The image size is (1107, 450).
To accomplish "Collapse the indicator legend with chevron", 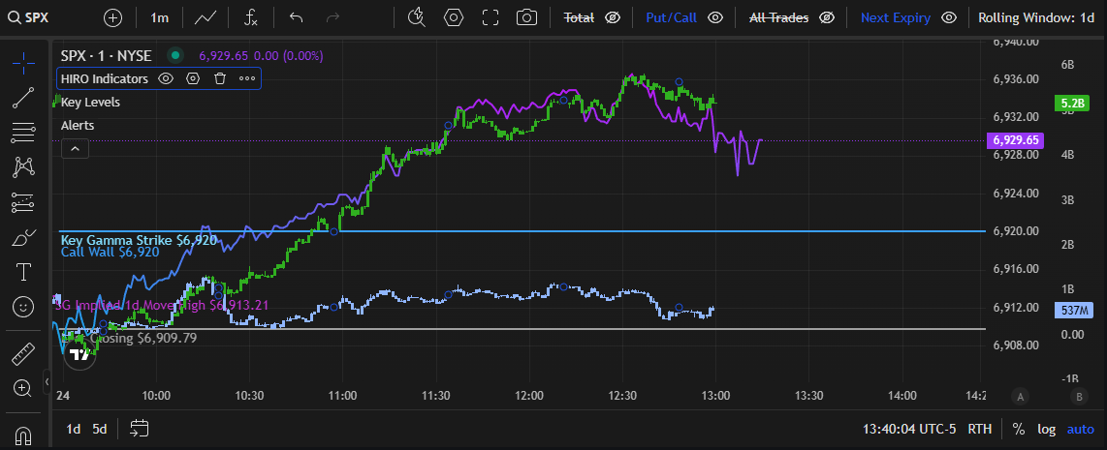I will tap(75, 148).
